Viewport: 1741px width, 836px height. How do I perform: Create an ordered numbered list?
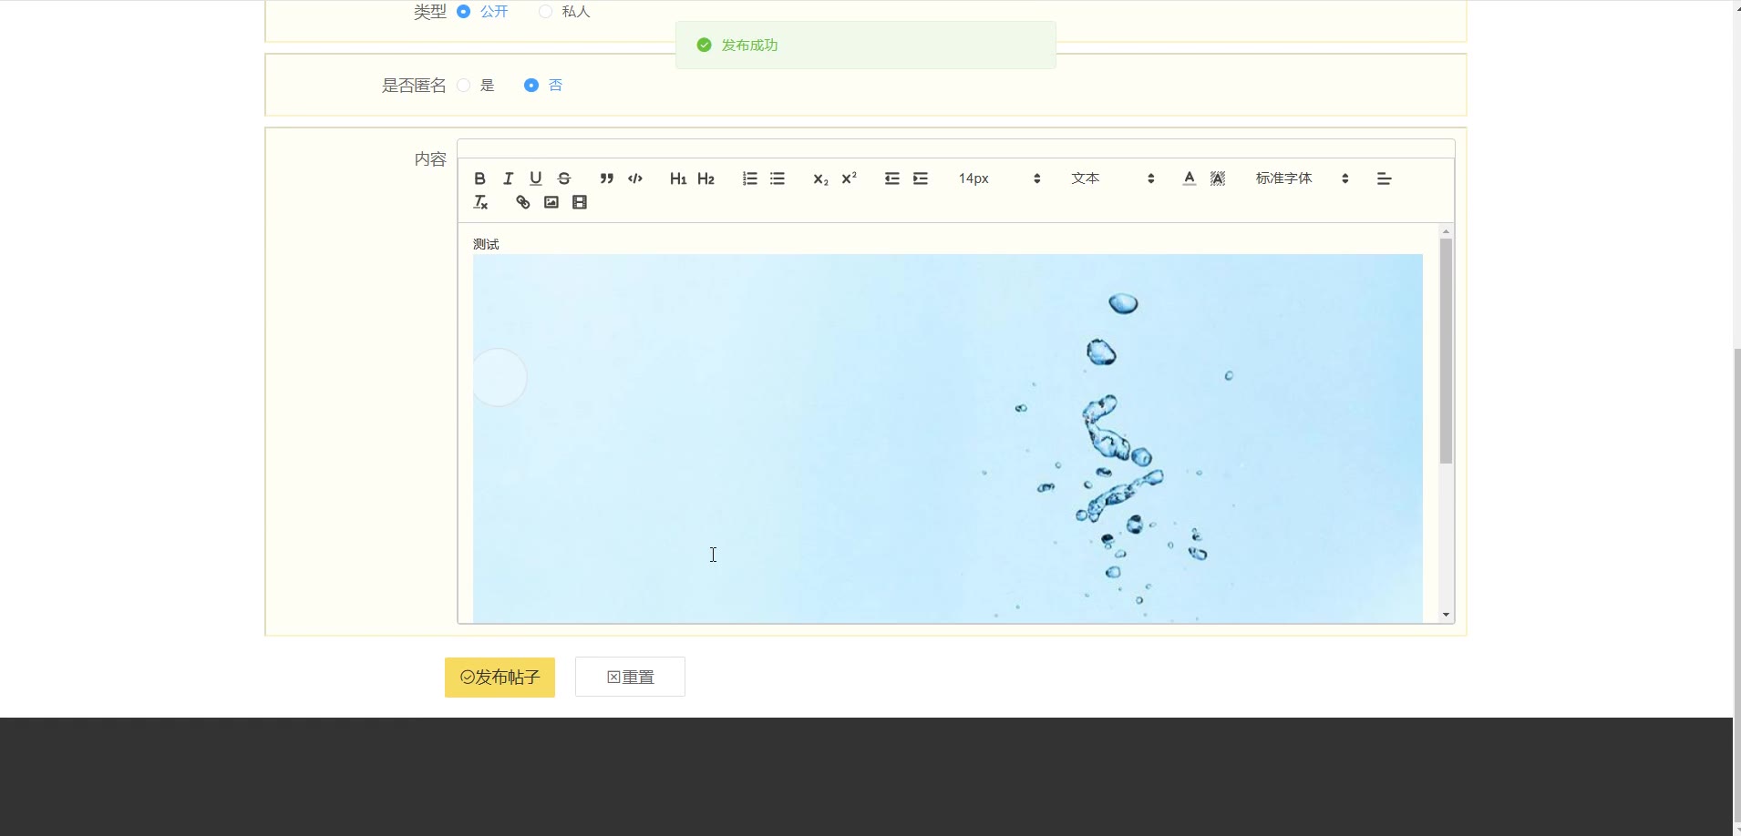749,178
